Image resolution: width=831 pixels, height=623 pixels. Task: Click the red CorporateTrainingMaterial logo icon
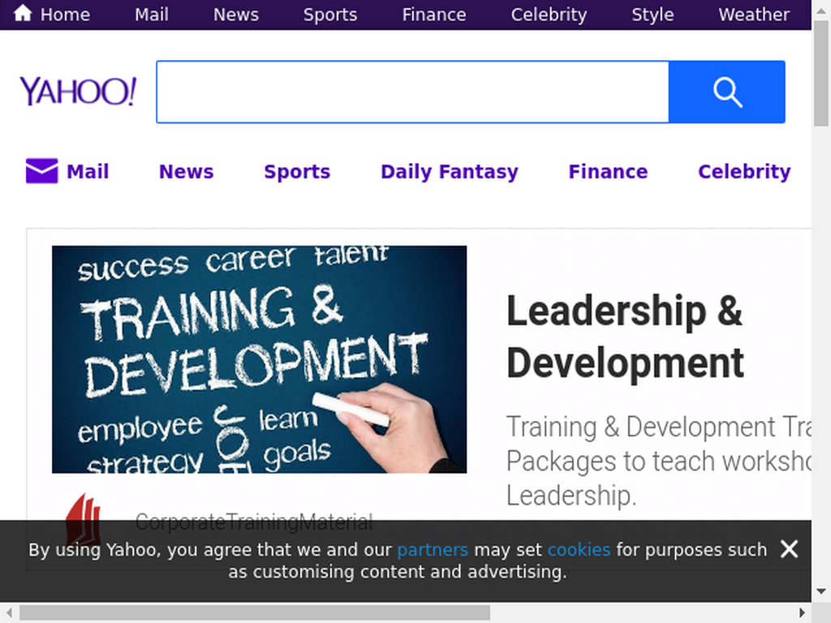(x=84, y=518)
